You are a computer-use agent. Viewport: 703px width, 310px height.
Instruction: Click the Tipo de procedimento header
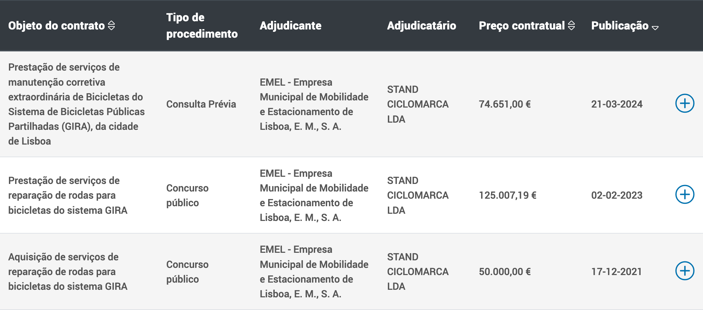pyautogui.click(x=202, y=26)
